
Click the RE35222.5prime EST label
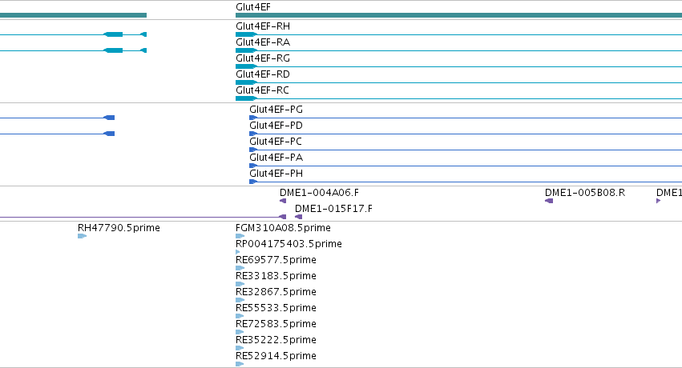(x=276, y=339)
